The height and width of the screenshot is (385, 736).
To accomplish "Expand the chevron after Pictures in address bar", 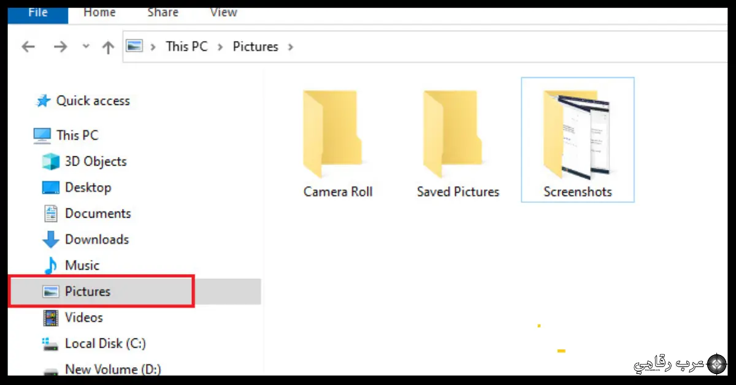I will tap(291, 47).
